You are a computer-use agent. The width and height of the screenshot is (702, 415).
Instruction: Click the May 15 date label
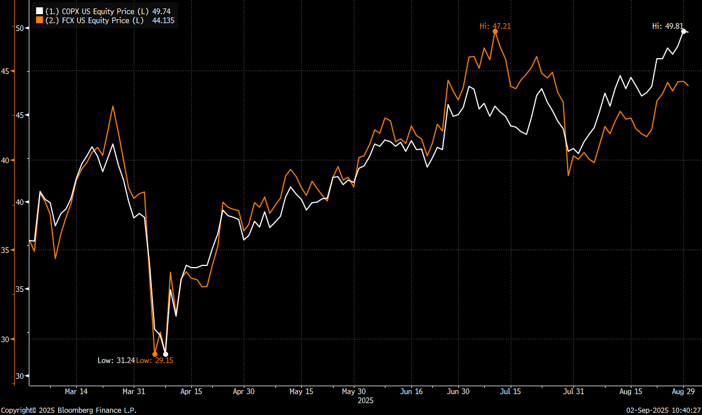point(301,391)
